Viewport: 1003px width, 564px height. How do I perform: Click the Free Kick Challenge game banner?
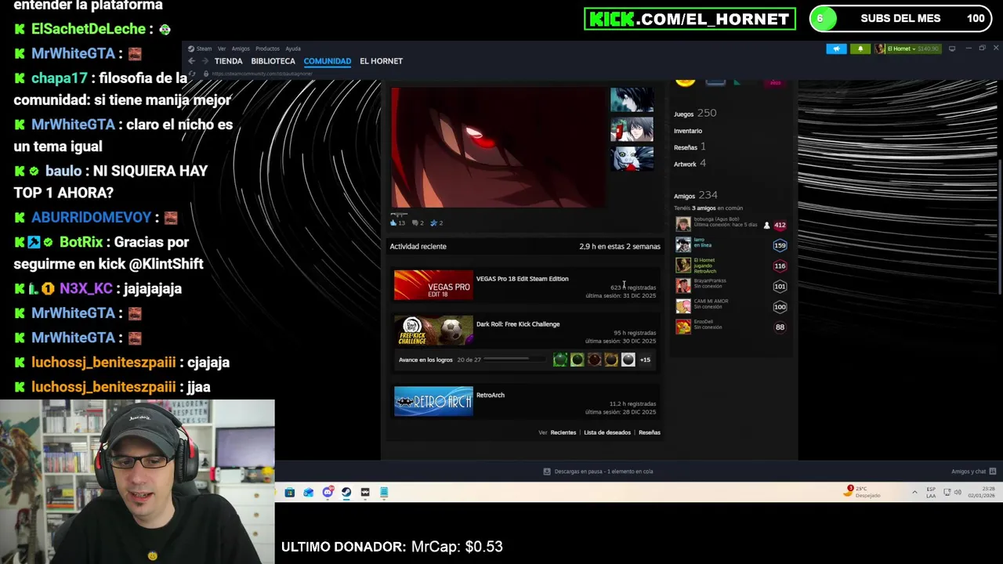(433, 331)
